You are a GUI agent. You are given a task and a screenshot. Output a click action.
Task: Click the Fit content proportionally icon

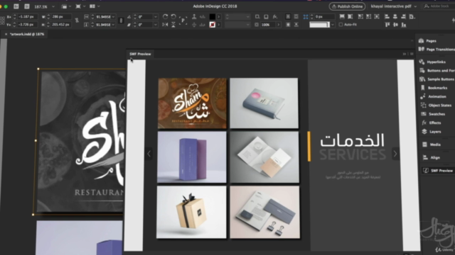pyautogui.click(x=350, y=17)
